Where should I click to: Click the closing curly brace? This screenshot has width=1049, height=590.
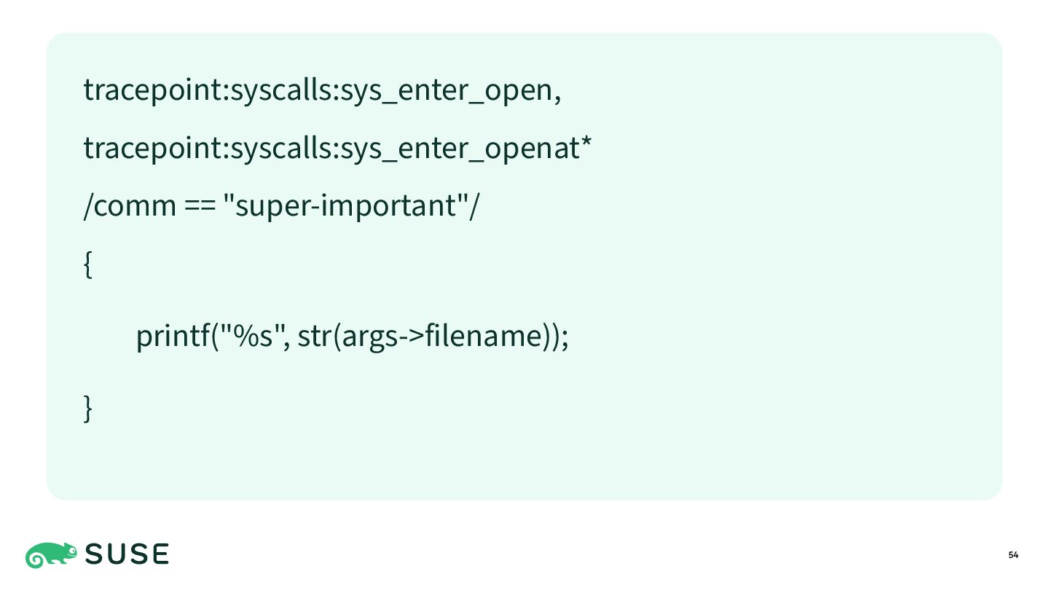coord(88,407)
